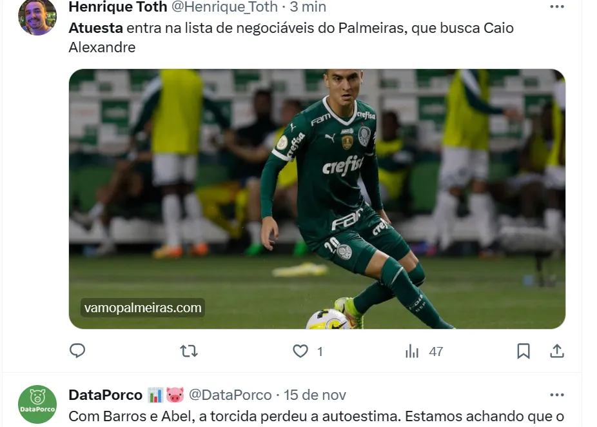This screenshot has width=597, height=427.
Task: Open the 15 de nov timestamp
Action: coord(315,395)
